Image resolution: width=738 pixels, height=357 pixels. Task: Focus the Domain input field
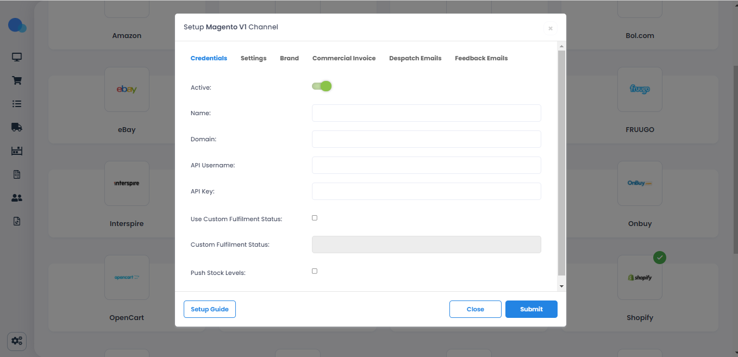click(x=426, y=139)
